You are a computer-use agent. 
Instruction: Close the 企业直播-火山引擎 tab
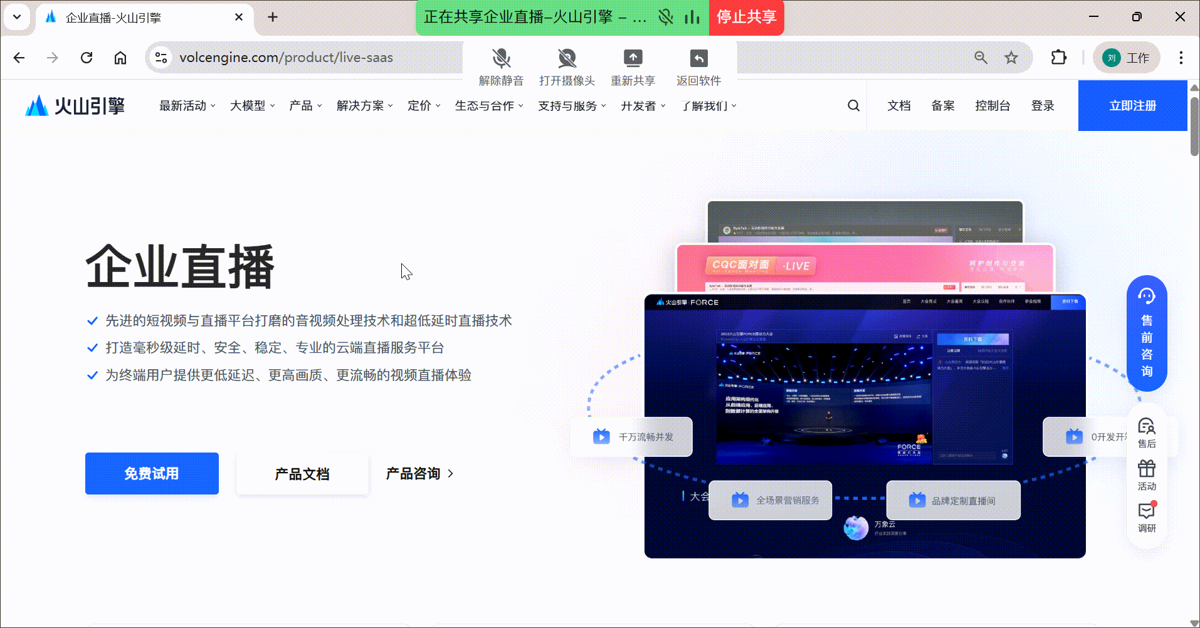click(x=239, y=17)
